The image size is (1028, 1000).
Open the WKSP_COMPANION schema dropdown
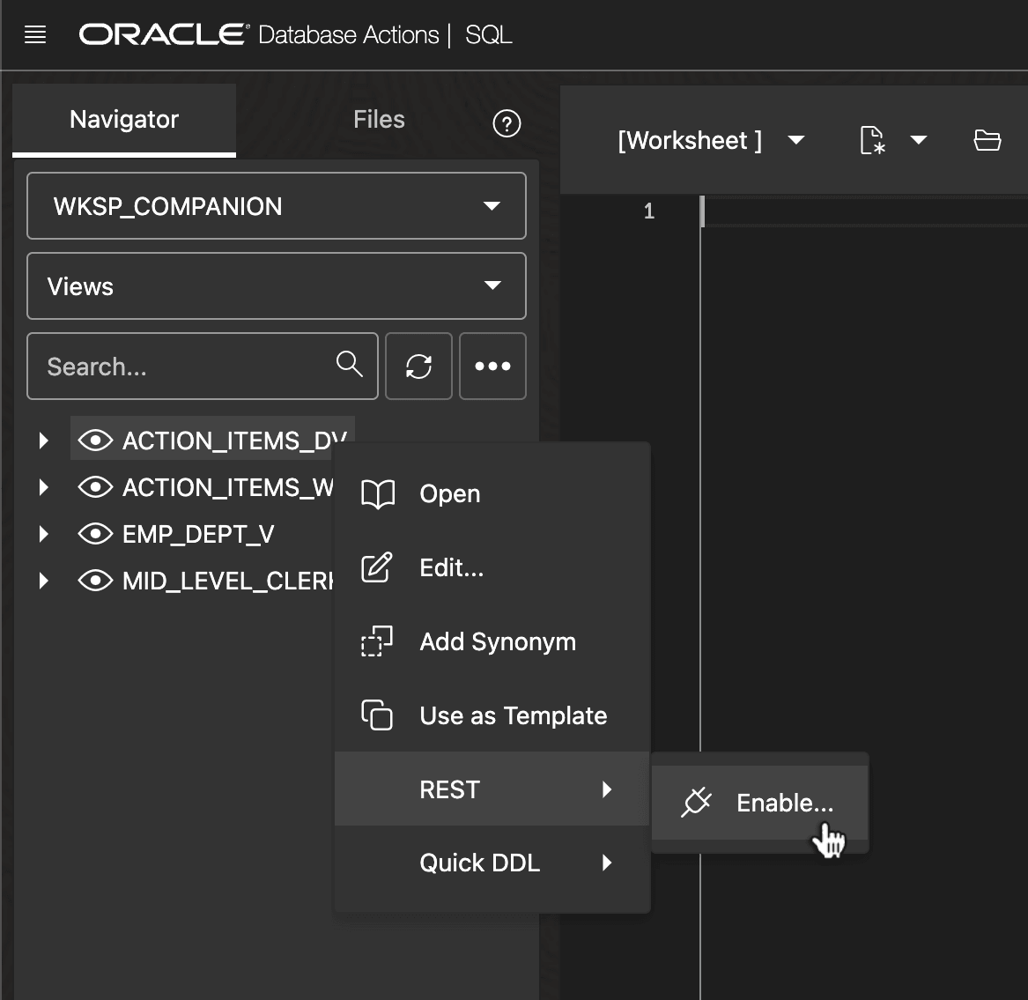276,206
